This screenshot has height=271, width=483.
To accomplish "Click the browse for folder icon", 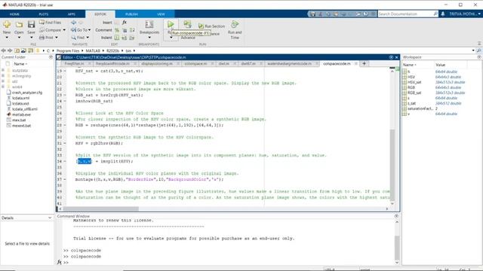I will (x=23, y=50).
